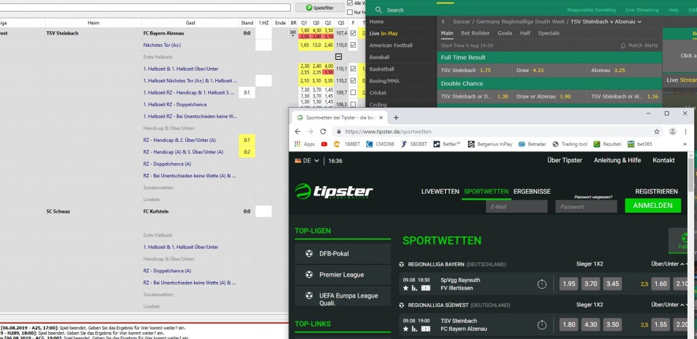
Task: Click Chrome back arrow
Action: click(x=298, y=132)
